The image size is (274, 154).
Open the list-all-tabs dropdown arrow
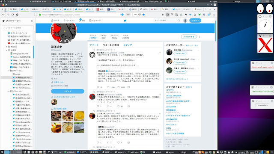tap(214, 9)
